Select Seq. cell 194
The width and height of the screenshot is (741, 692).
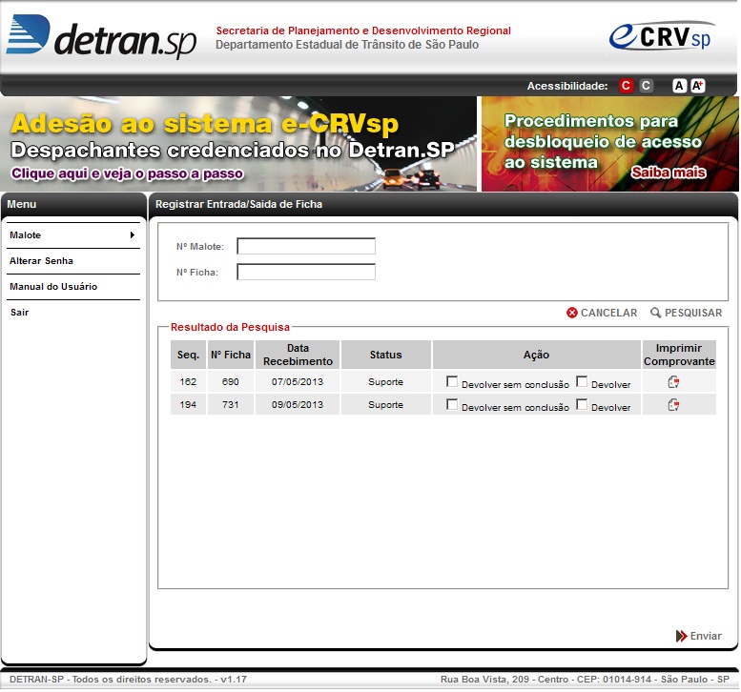[x=188, y=404]
